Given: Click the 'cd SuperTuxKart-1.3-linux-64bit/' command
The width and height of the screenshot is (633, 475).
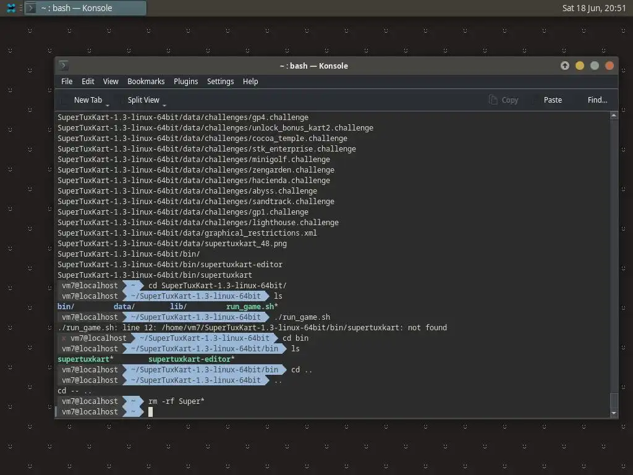Looking at the screenshot, I should point(217,286).
